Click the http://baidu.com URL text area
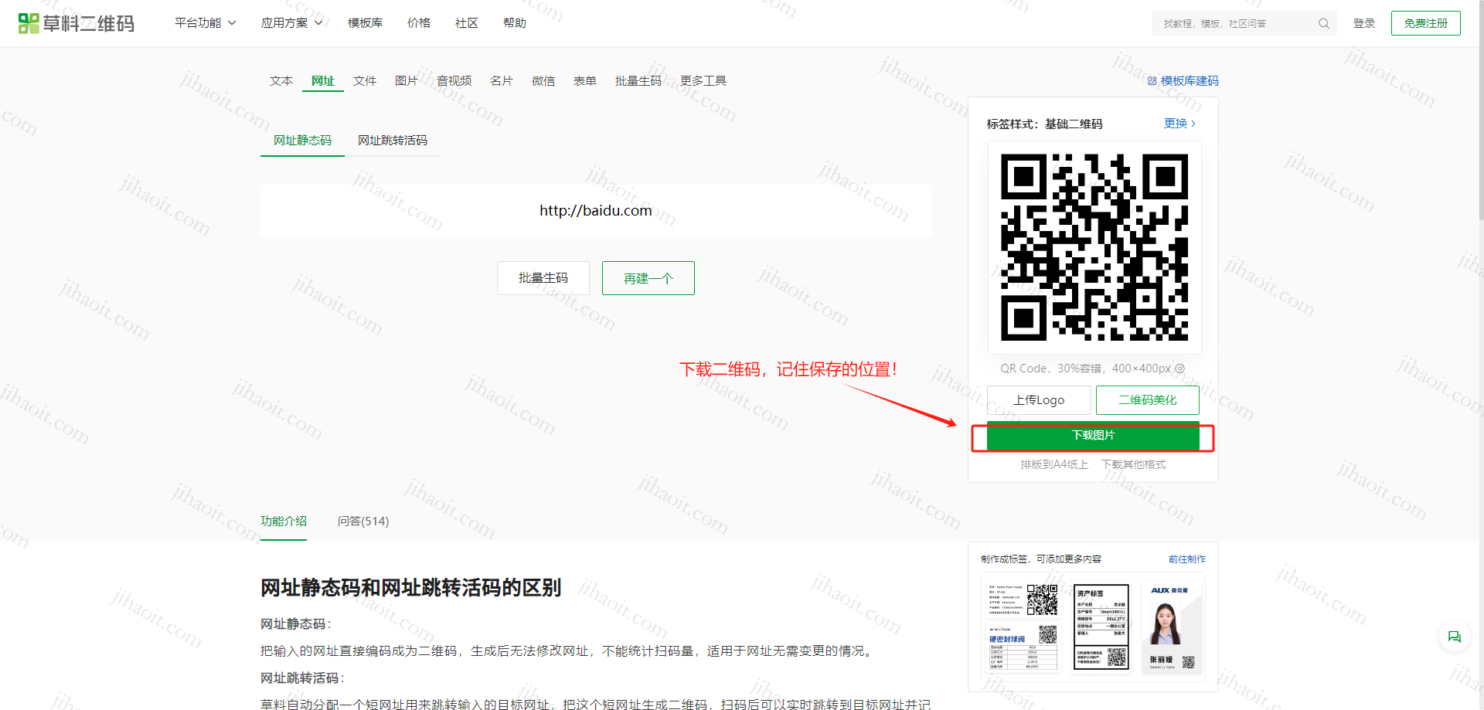Viewport: 1484px width, 710px height. tap(596, 210)
